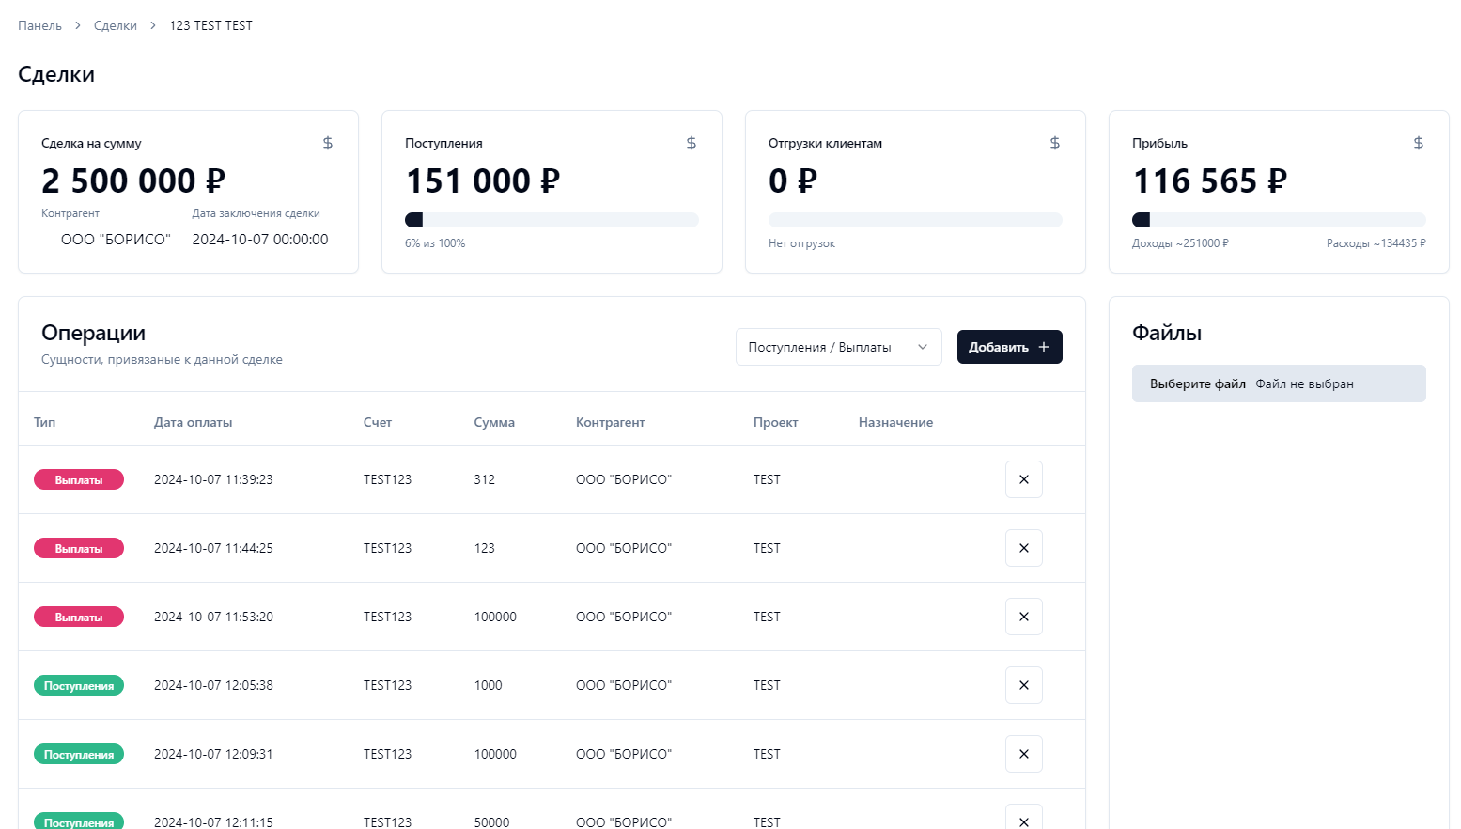Click the Сумма column header
The height and width of the screenshot is (829, 1461).
pos(494,422)
